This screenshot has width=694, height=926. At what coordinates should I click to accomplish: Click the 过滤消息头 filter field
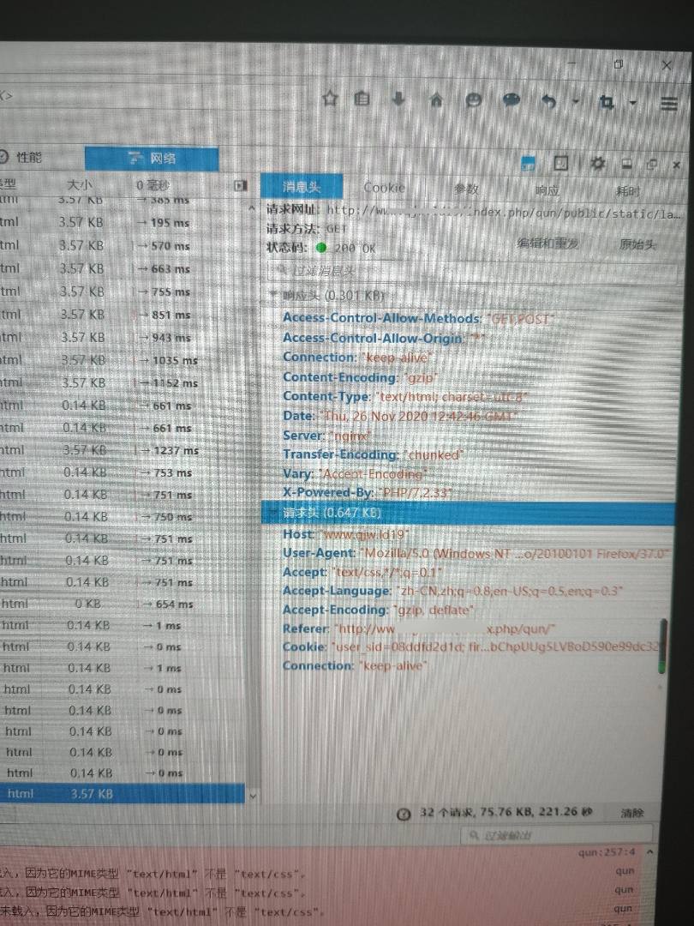click(x=471, y=271)
